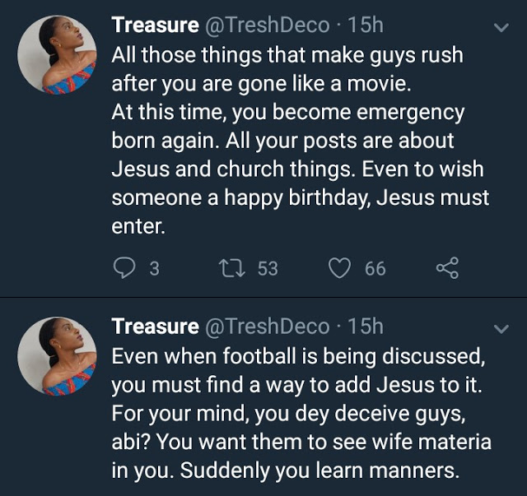Visit @TreshDeco handle in the first tweet
Screen dimensions: 527x496
click(267, 25)
